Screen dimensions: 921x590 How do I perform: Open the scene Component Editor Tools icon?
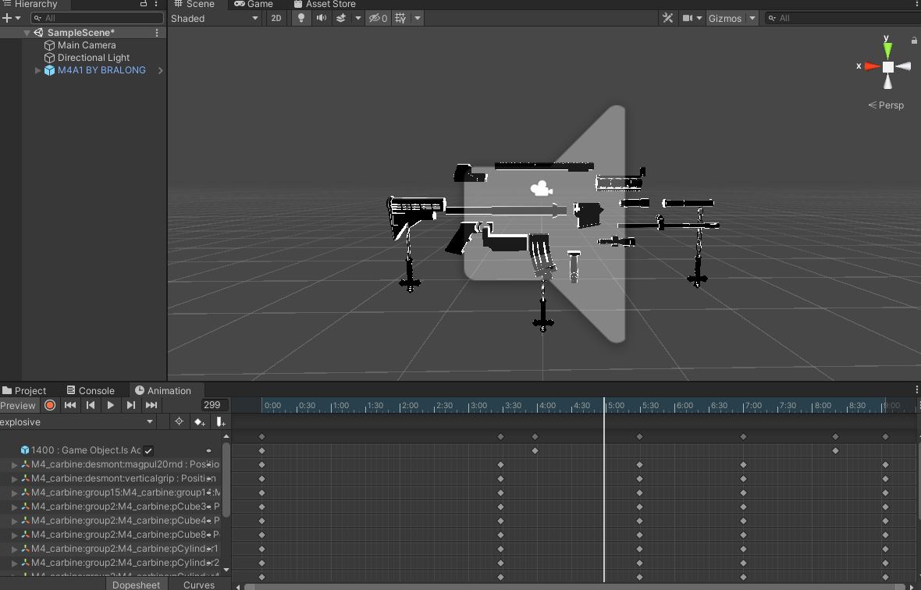[x=667, y=18]
